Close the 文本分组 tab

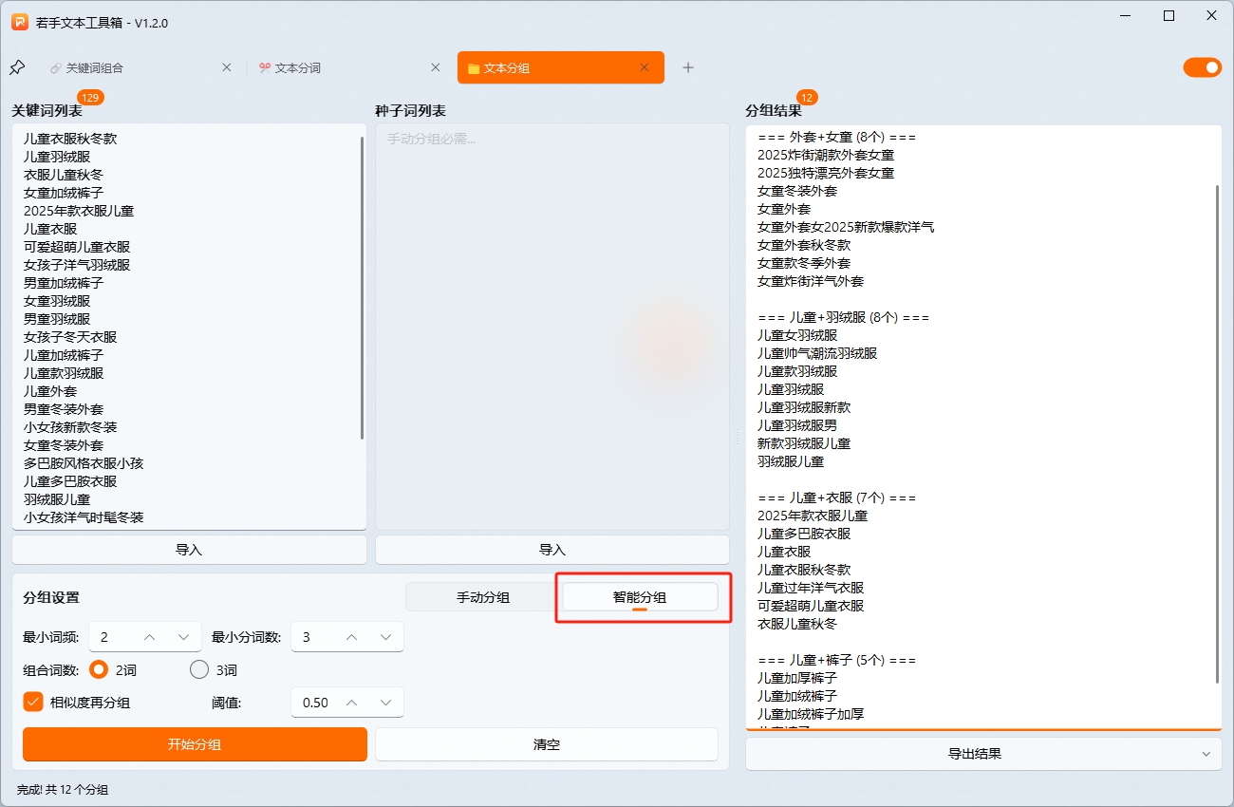point(643,67)
